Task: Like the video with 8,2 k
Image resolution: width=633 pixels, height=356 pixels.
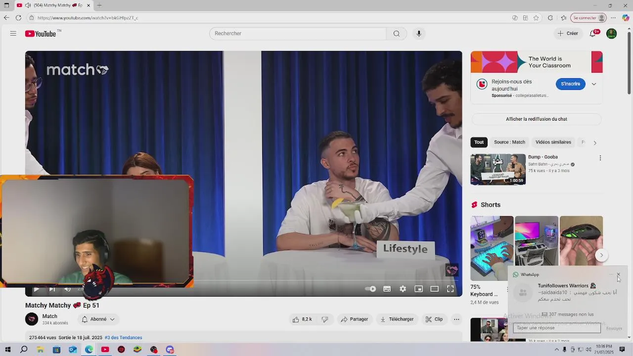Action: tap(302, 319)
